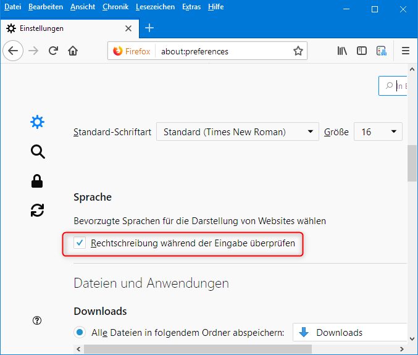This screenshot has height=355, width=418.
Task: Reload the current page
Action: [x=54, y=51]
